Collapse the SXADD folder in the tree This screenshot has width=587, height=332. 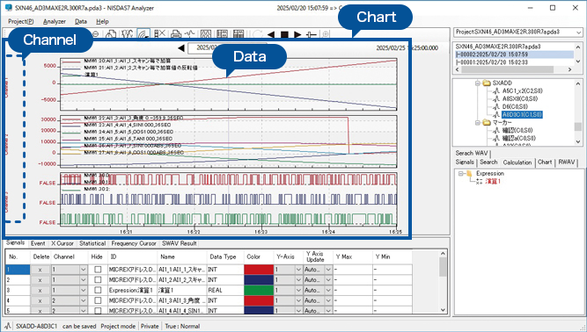[x=478, y=83]
